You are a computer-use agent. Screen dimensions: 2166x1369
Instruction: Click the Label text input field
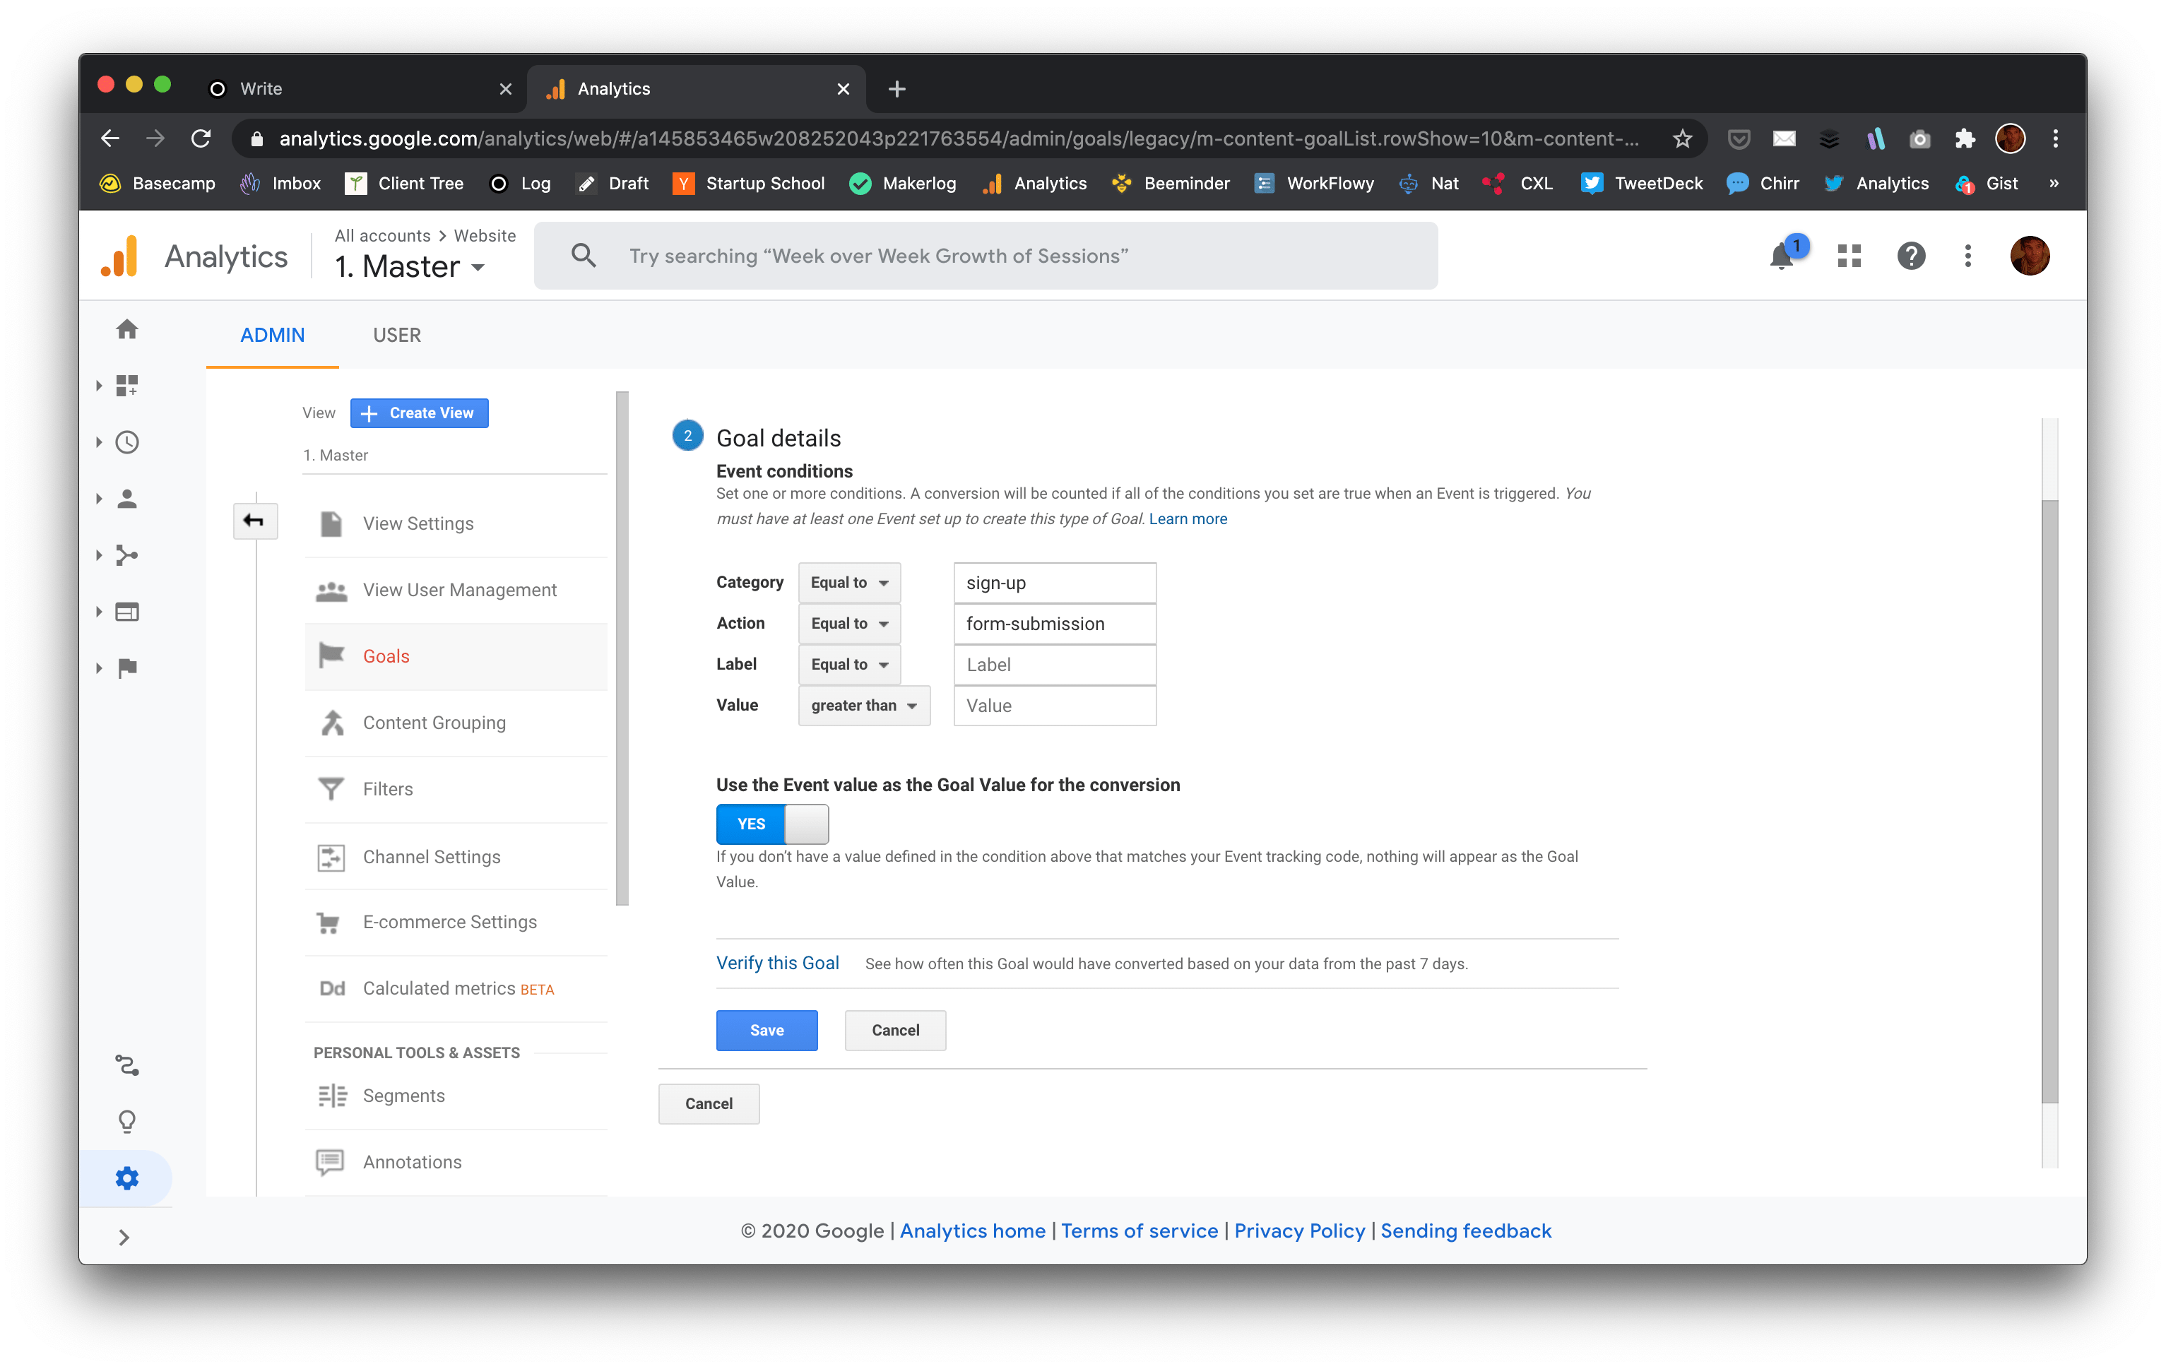pos(1054,665)
